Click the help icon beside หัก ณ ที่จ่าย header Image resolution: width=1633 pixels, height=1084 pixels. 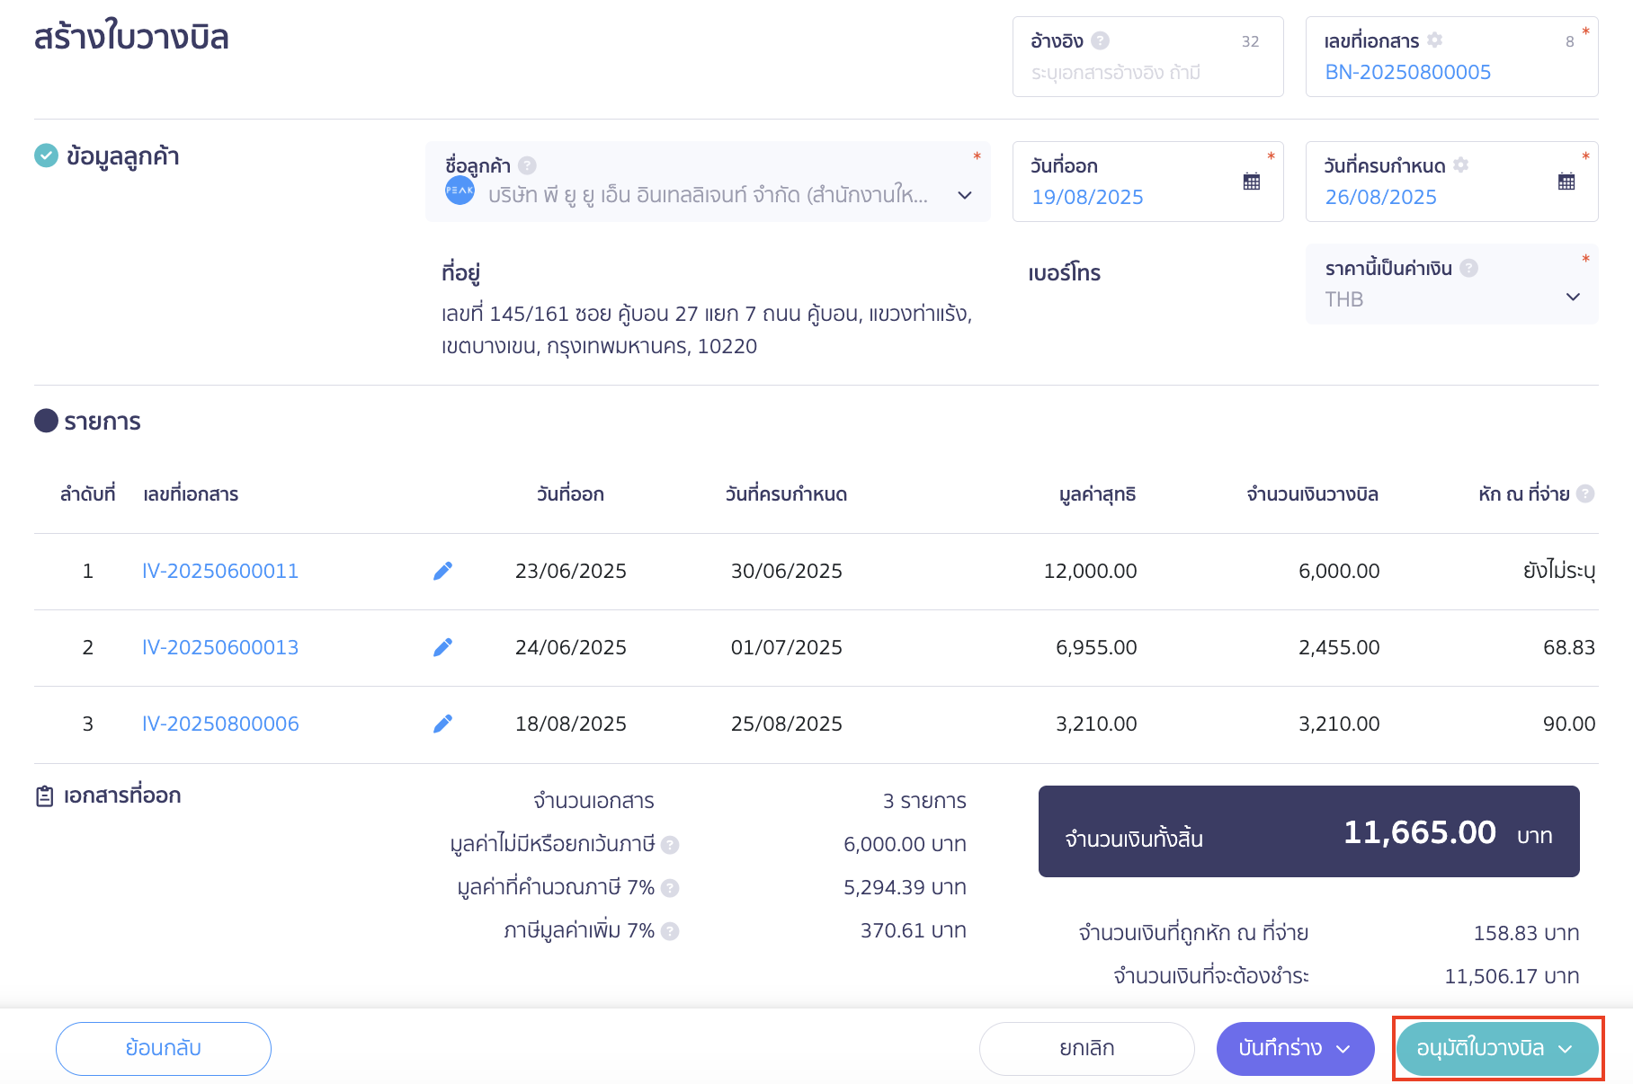point(1586,493)
